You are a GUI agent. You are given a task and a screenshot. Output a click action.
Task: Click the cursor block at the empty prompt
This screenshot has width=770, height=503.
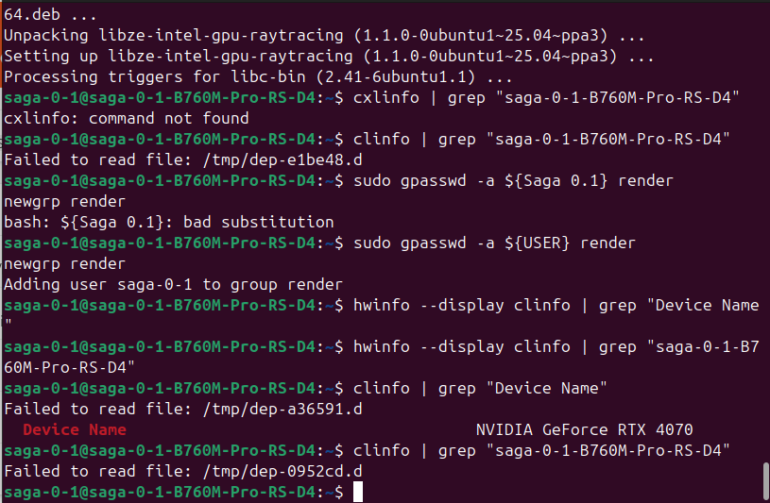tap(358, 492)
